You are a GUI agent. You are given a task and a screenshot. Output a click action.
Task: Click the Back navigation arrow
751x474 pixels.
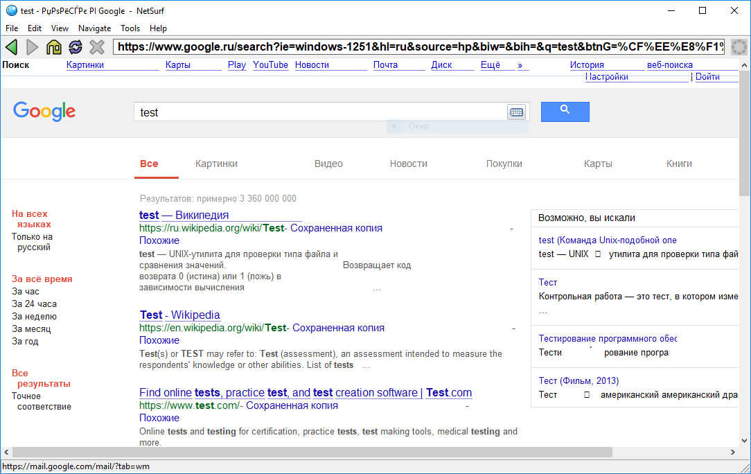coord(11,47)
